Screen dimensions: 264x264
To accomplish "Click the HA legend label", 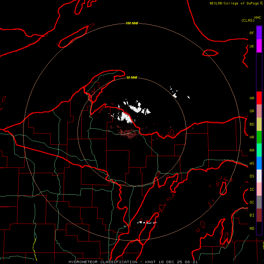I will 252,98.
